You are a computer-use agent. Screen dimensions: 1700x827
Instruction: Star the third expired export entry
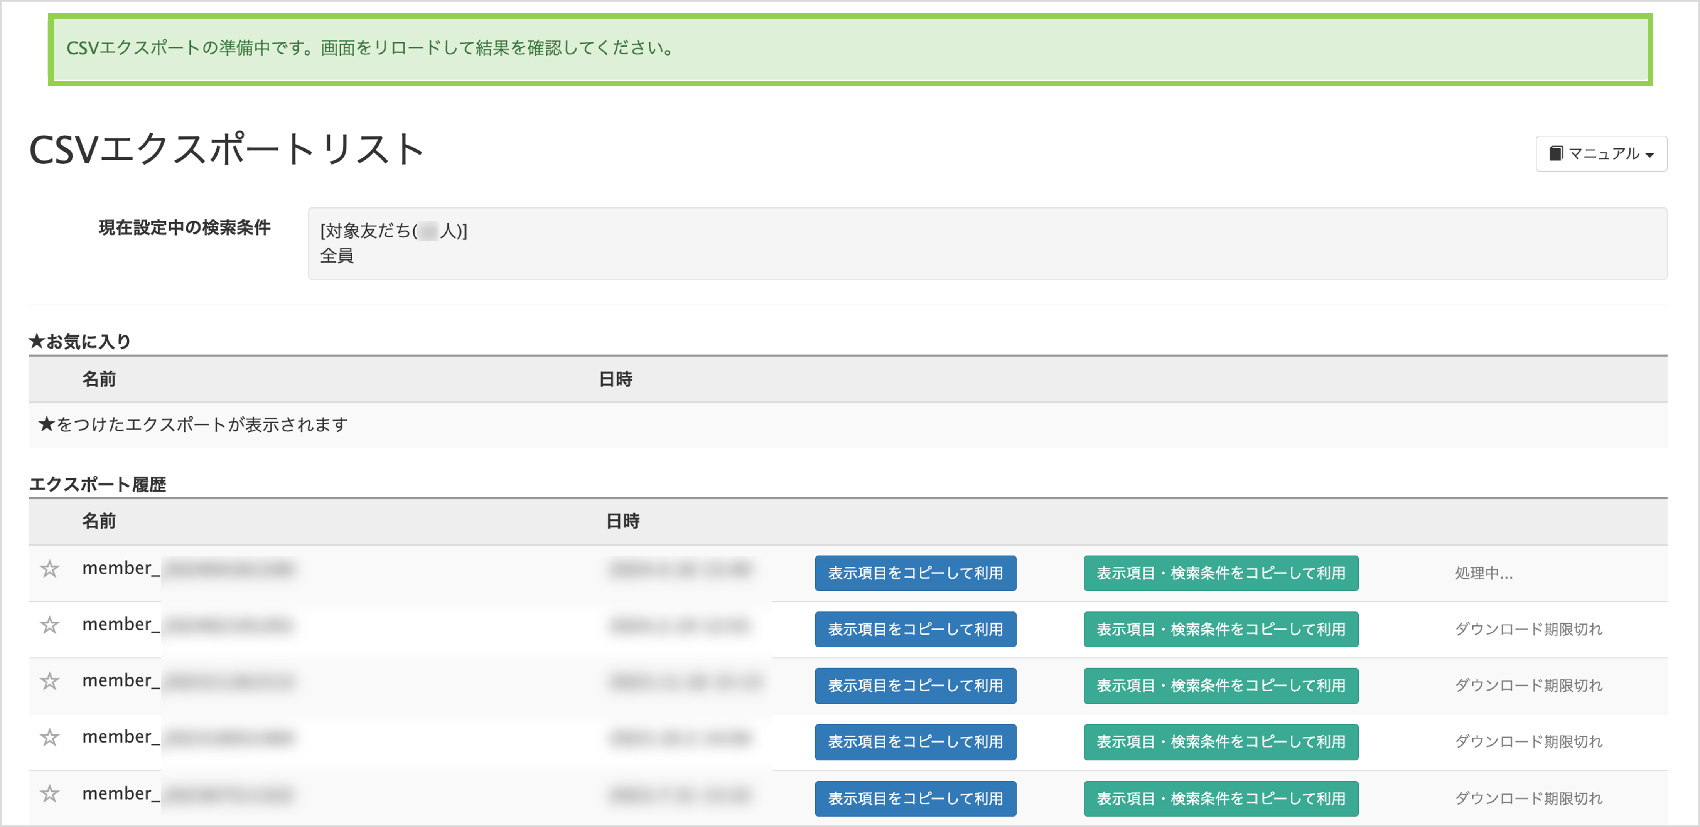(x=49, y=681)
